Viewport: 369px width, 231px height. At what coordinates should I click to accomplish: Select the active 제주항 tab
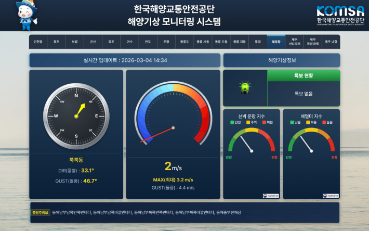click(x=275, y=42)
